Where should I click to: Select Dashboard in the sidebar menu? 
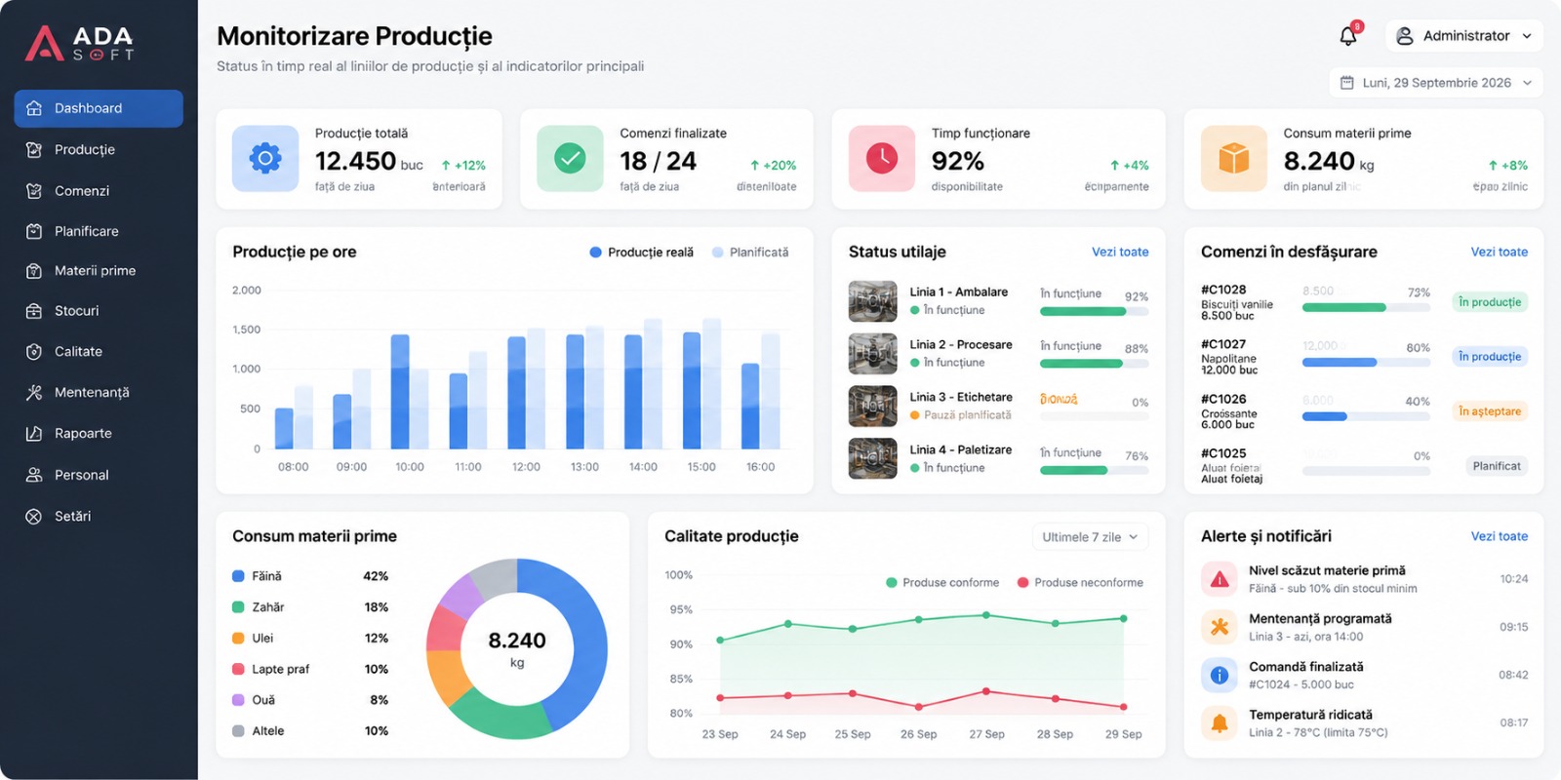[x=99, y=108]
